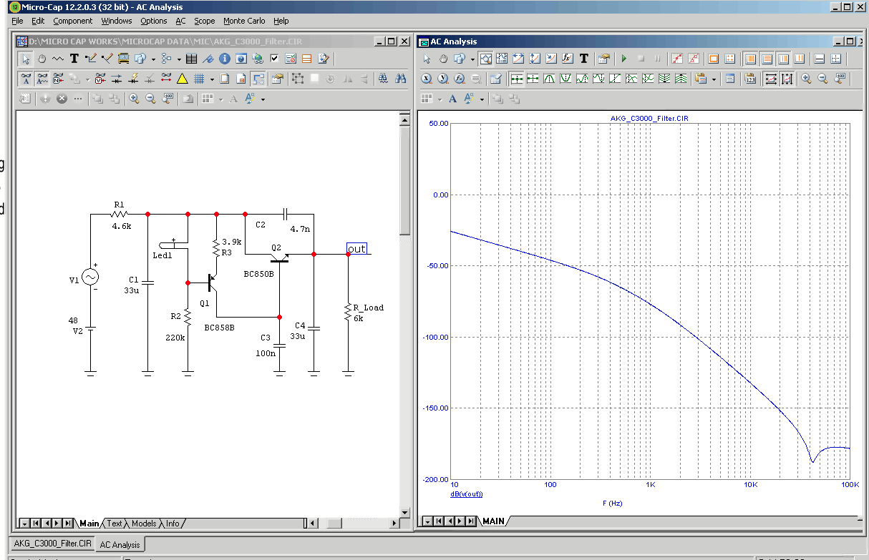Click the binoculars Find icon

401,79
